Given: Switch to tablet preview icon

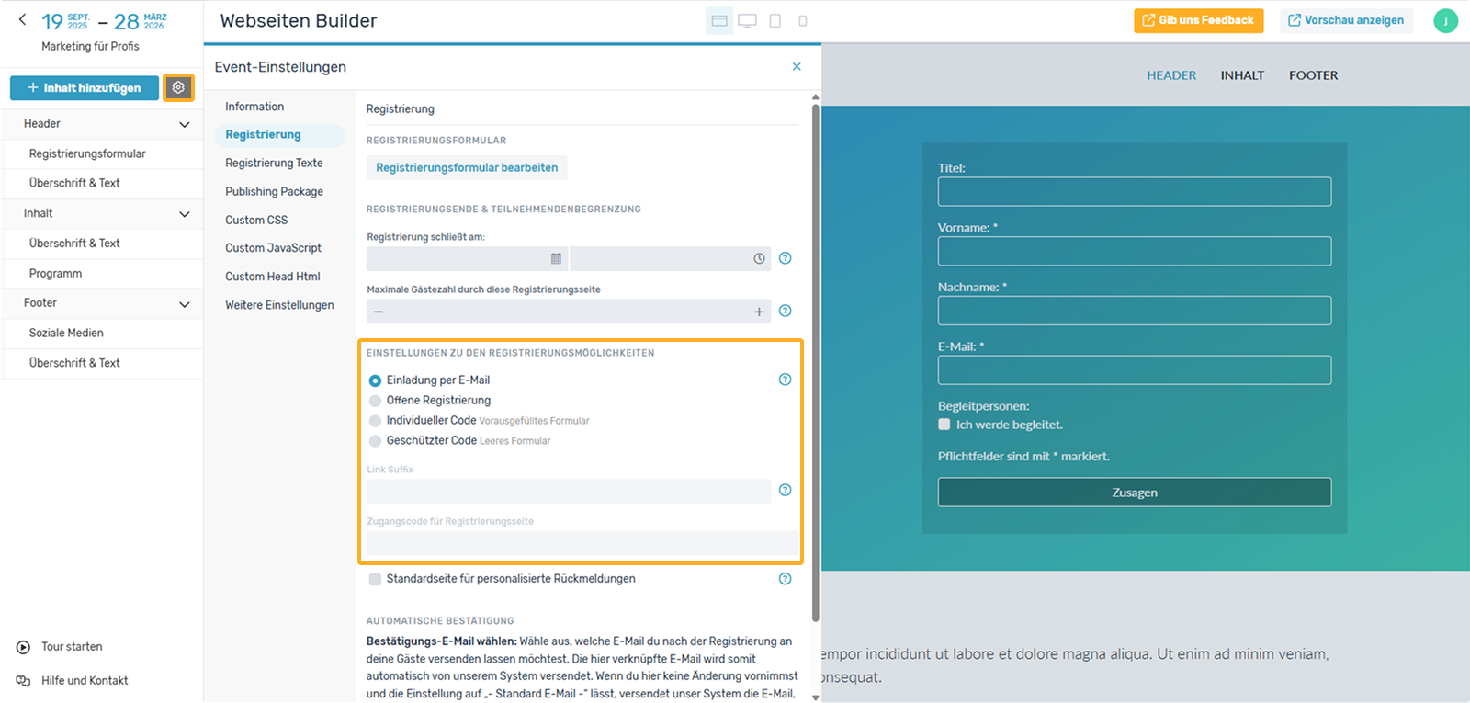Looking at the screenshot, I should [x=775, y=20].
